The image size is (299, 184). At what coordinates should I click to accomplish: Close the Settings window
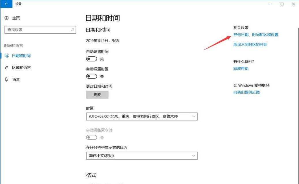294,4
